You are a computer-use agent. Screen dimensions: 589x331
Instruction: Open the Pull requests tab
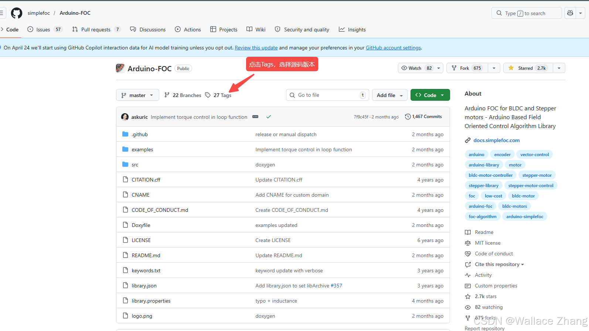(96, 30)
